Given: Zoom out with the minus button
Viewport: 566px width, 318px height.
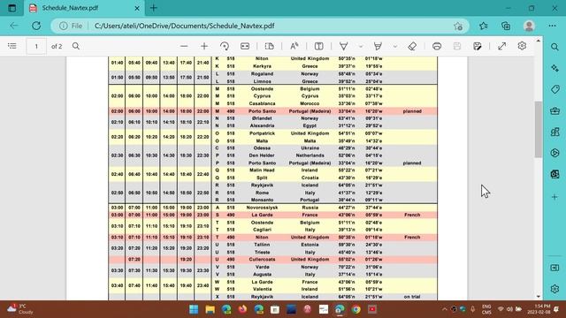Looking at the screenshot, I should [x=184, y=46].
